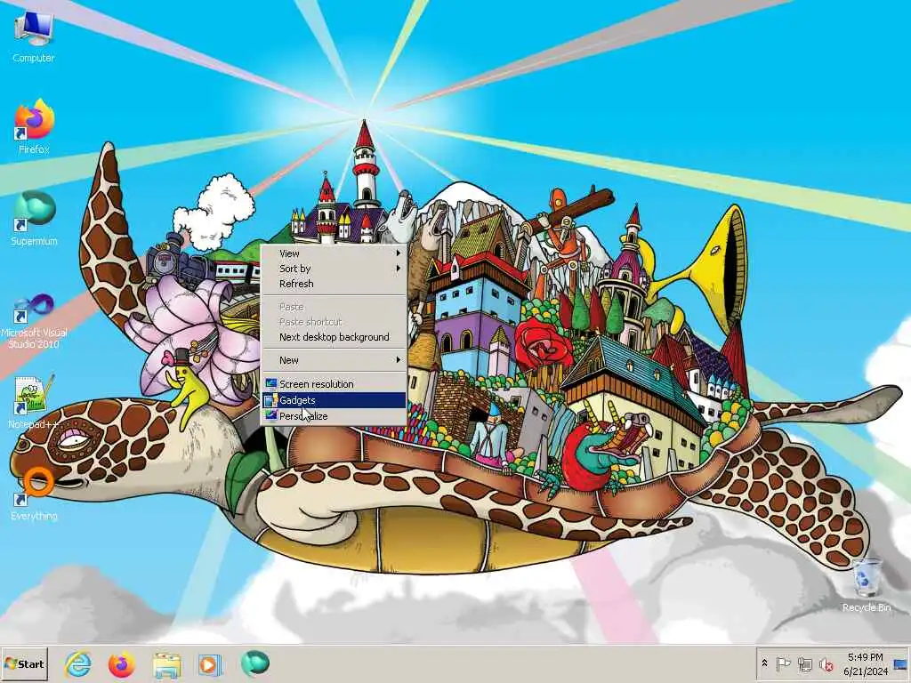Select Microsoft Visual Studio 2010 shortcut
The height and width of the screenshot is (683, 911).
click(x=34, y=321)
